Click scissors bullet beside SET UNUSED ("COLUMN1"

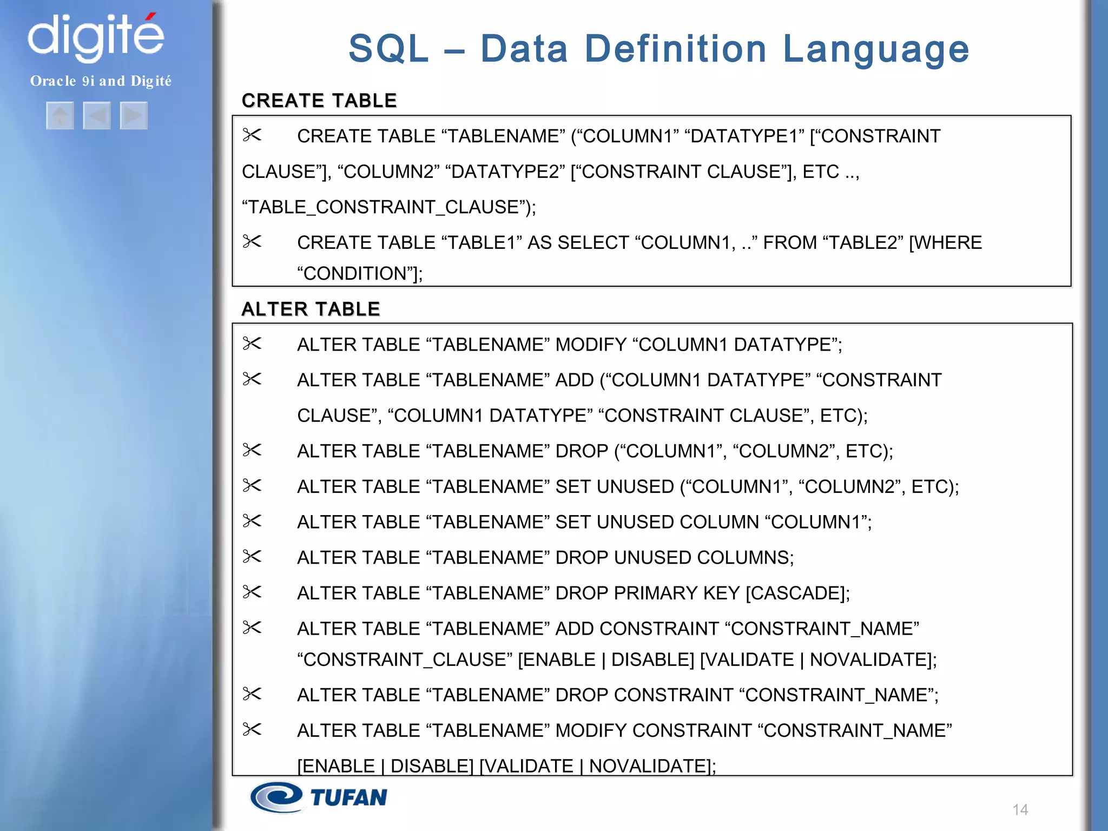(x=252, y=485)
